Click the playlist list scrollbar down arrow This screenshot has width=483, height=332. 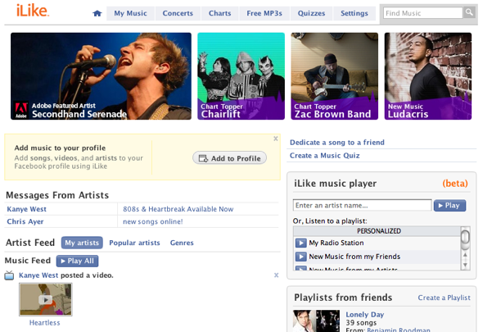pos(465,265)
